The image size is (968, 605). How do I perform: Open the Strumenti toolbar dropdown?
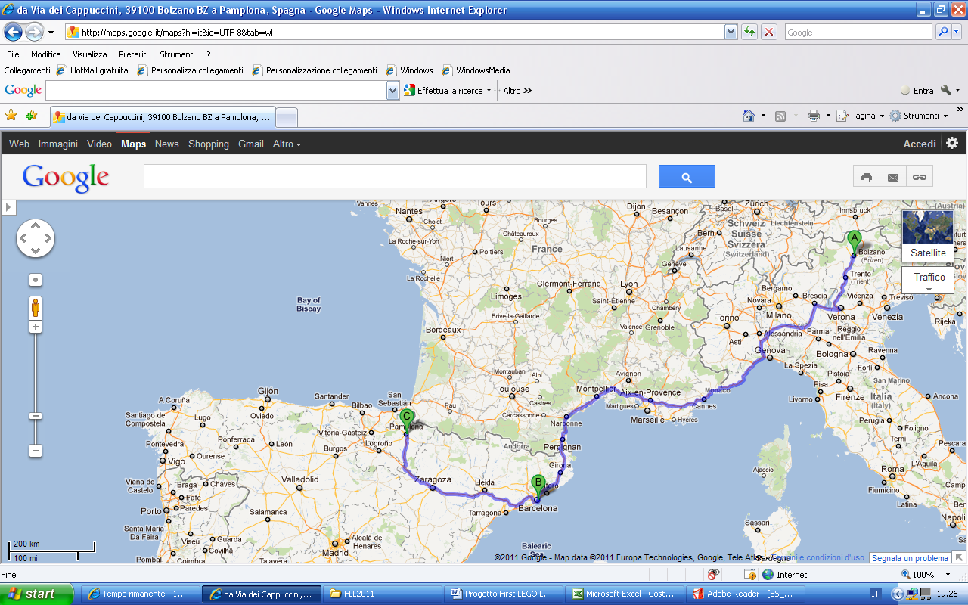coord(919,116)
